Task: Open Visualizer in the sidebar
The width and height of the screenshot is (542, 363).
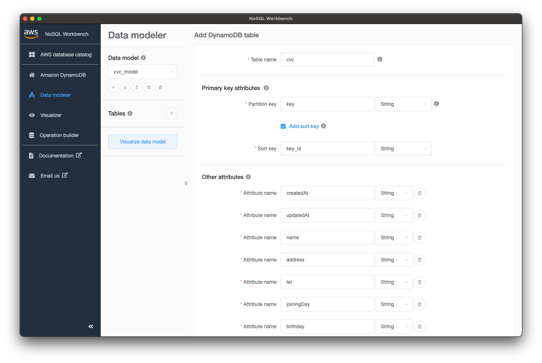Action: click(60, 115)
